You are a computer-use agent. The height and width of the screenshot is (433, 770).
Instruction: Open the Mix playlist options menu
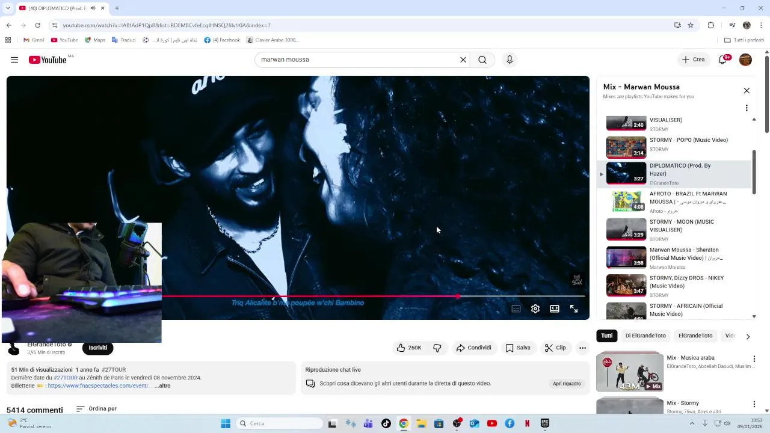click(x=747, y=108)
